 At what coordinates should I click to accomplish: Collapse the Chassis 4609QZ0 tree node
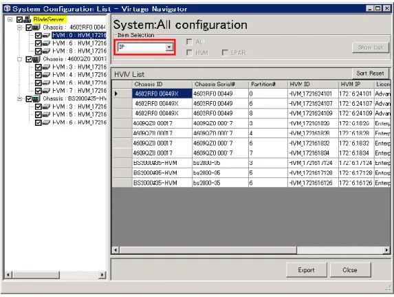[19, 59]
